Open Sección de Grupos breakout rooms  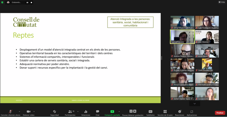165,112
